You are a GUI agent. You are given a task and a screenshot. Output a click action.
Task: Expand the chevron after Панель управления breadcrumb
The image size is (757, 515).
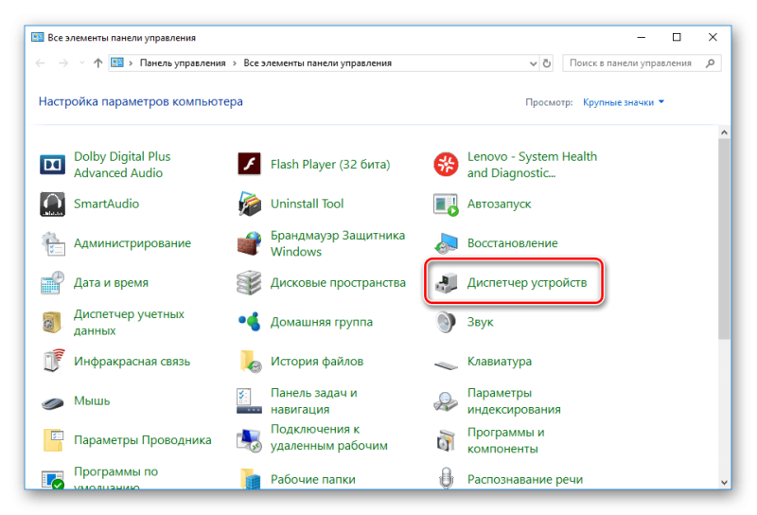[x=235, y=63]
